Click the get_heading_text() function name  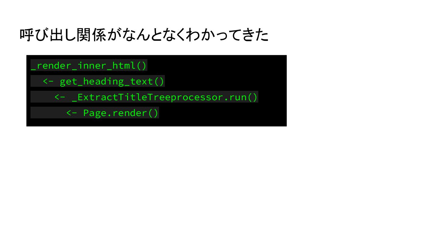coord(112,81)
